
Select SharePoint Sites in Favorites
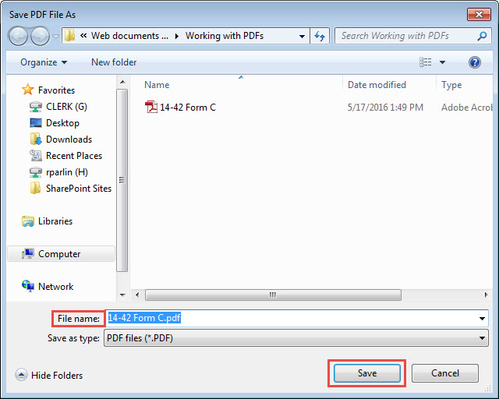click(x=78, y=189)
